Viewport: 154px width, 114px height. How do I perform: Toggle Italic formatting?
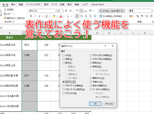click(35, 16)
